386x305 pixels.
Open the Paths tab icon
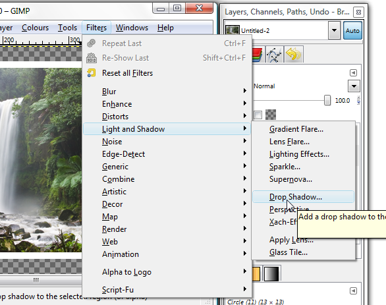275,55
